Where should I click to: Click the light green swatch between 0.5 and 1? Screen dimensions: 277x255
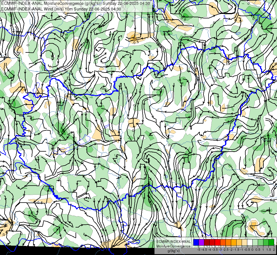(x=261, y=243)
